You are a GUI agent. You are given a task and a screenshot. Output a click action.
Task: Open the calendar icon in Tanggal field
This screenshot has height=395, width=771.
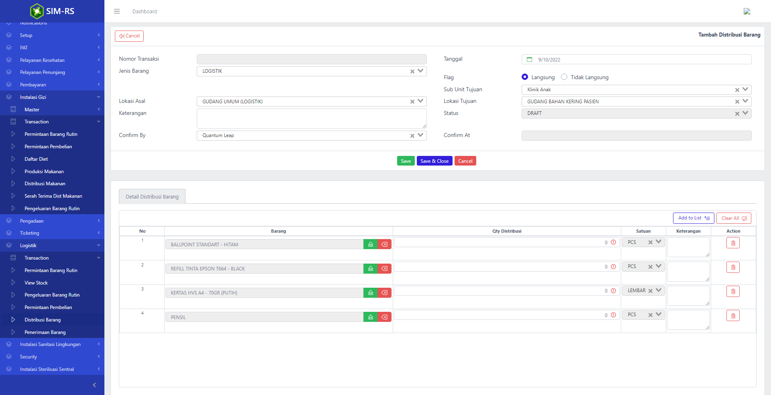[x=529, y=59]
